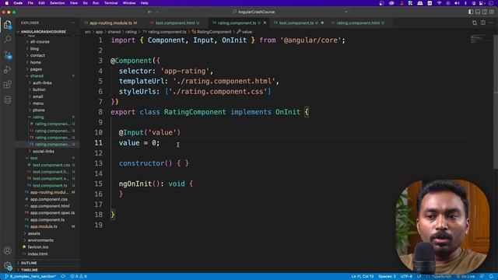Image resolution: width=498 pixels, height=280 pixels.
Task: Open the Terminal menu
Action: tap(110, 3)
